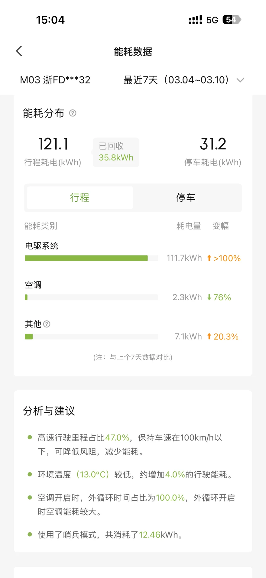
Task: Tap the green down arrow for 空调
Action: (209, 297)
